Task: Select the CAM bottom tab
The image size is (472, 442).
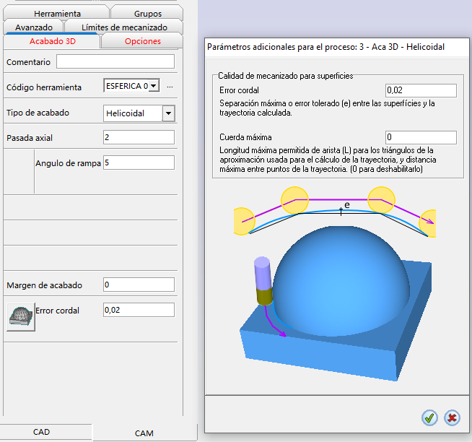Action: [144, 433]
